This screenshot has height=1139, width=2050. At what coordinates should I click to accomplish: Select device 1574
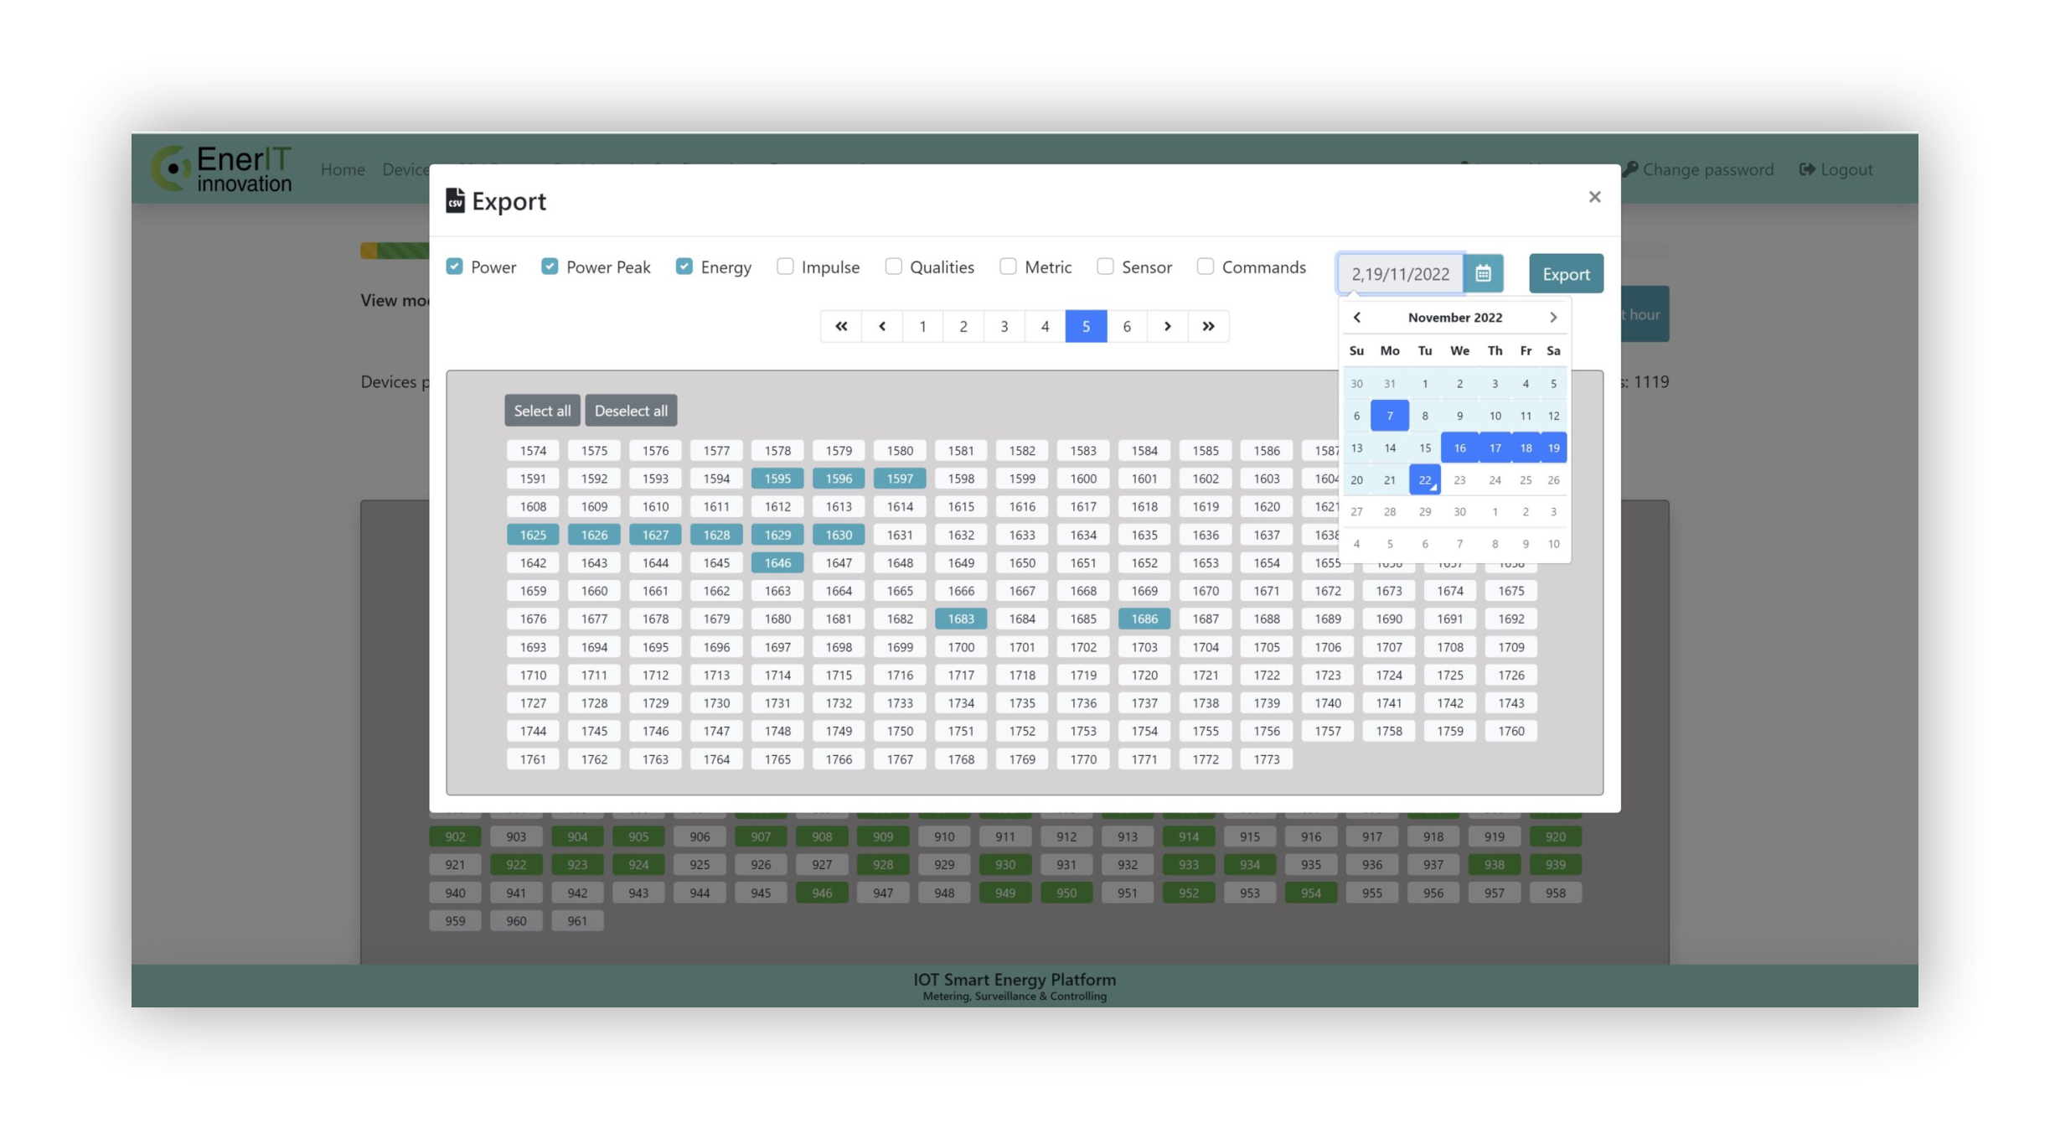coord(533,450)
